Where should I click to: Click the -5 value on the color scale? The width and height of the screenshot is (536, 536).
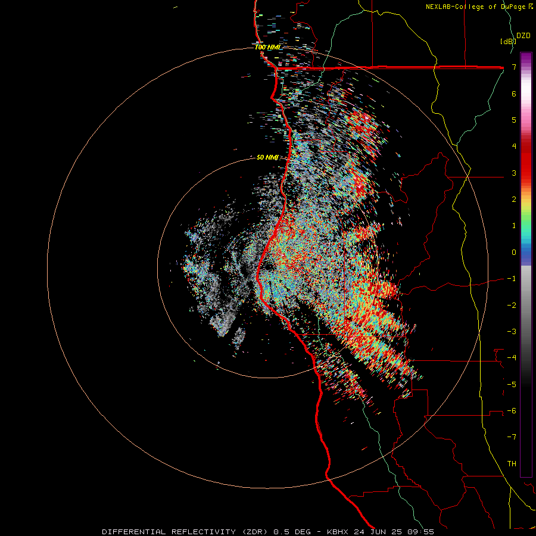click(x=512, y=385)
